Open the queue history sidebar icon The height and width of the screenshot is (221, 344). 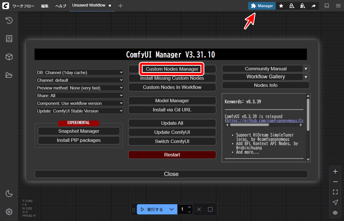point(9,20)
